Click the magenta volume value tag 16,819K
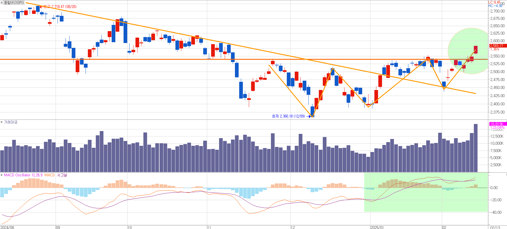Viewport: 507px width, 229px height. click(497, 124)
